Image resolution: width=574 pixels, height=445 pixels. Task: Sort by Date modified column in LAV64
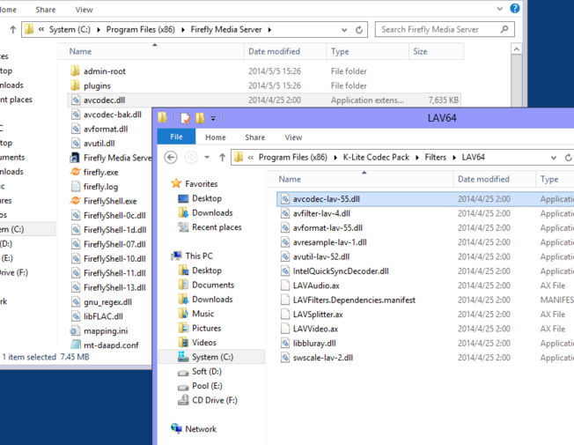click(x=482, y=179)
